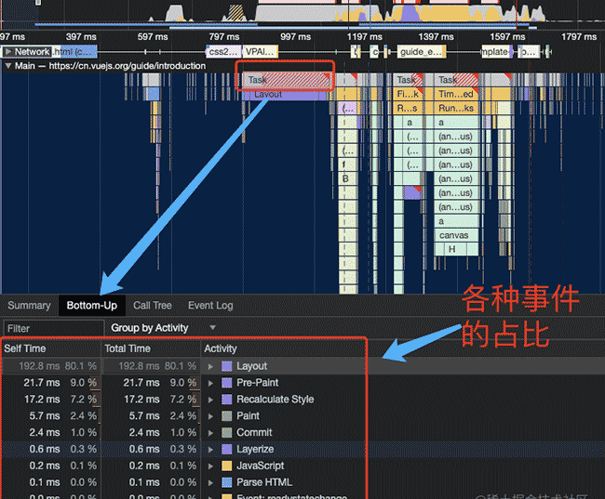This screenshot has height=499, width=605.
Task: Click the yellow JavaScript color swatch
Action: point(227,466)
